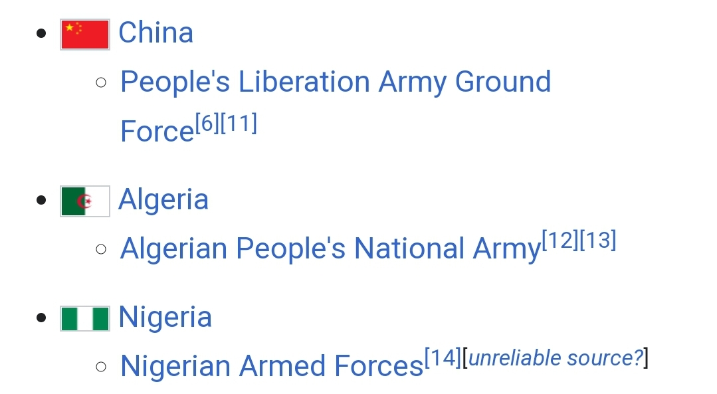Click hollow bullet before Nigerian Armed Forces
Screen dimensions: 717x394
[x=101, y=367]
